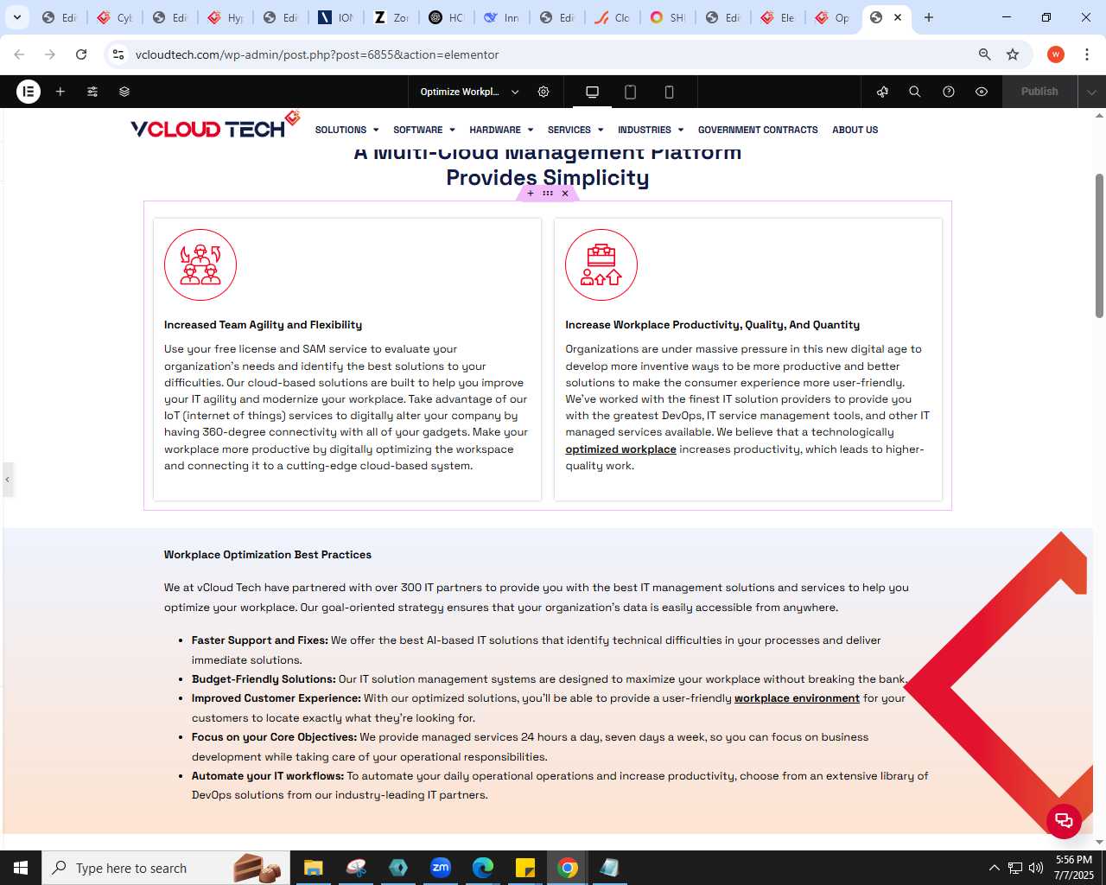Open the red chat bubble button
The width and height of the screenshot is (1106, 885).
tap(1064, 821)
